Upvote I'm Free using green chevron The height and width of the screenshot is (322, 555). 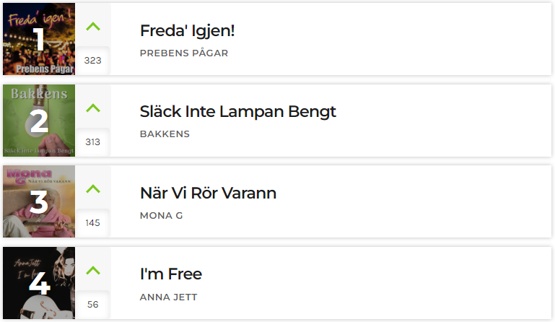click(93, 271)
